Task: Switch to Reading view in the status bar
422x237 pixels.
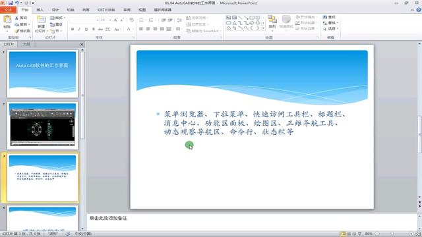Action: pyautogui.click(x=354, y=234)
